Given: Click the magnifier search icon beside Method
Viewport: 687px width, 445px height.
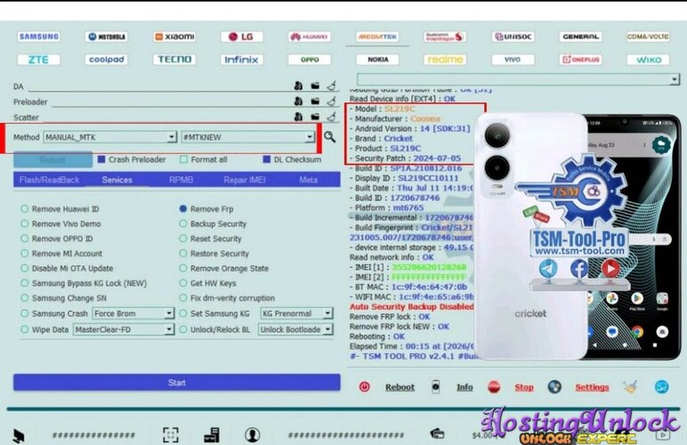Looking at the screenshot, I should [329, 137].
